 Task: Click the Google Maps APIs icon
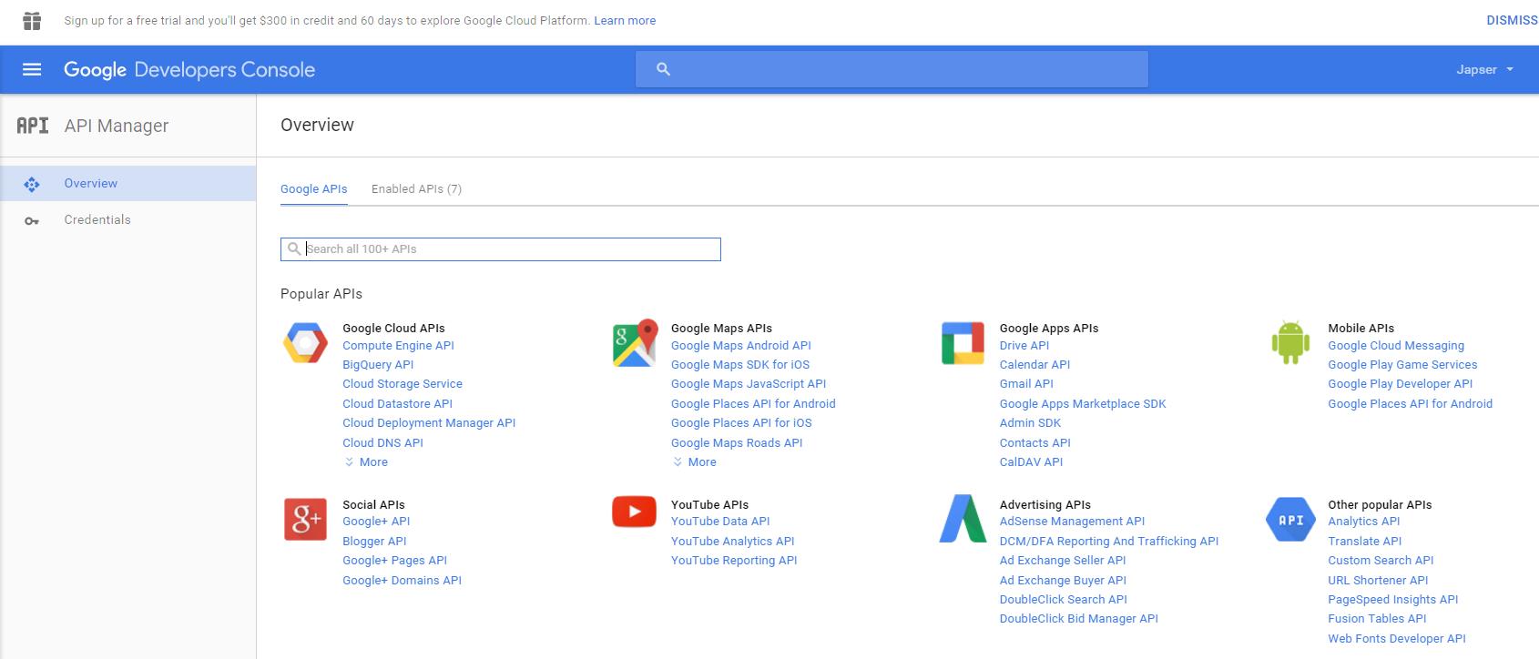point(635,343)
